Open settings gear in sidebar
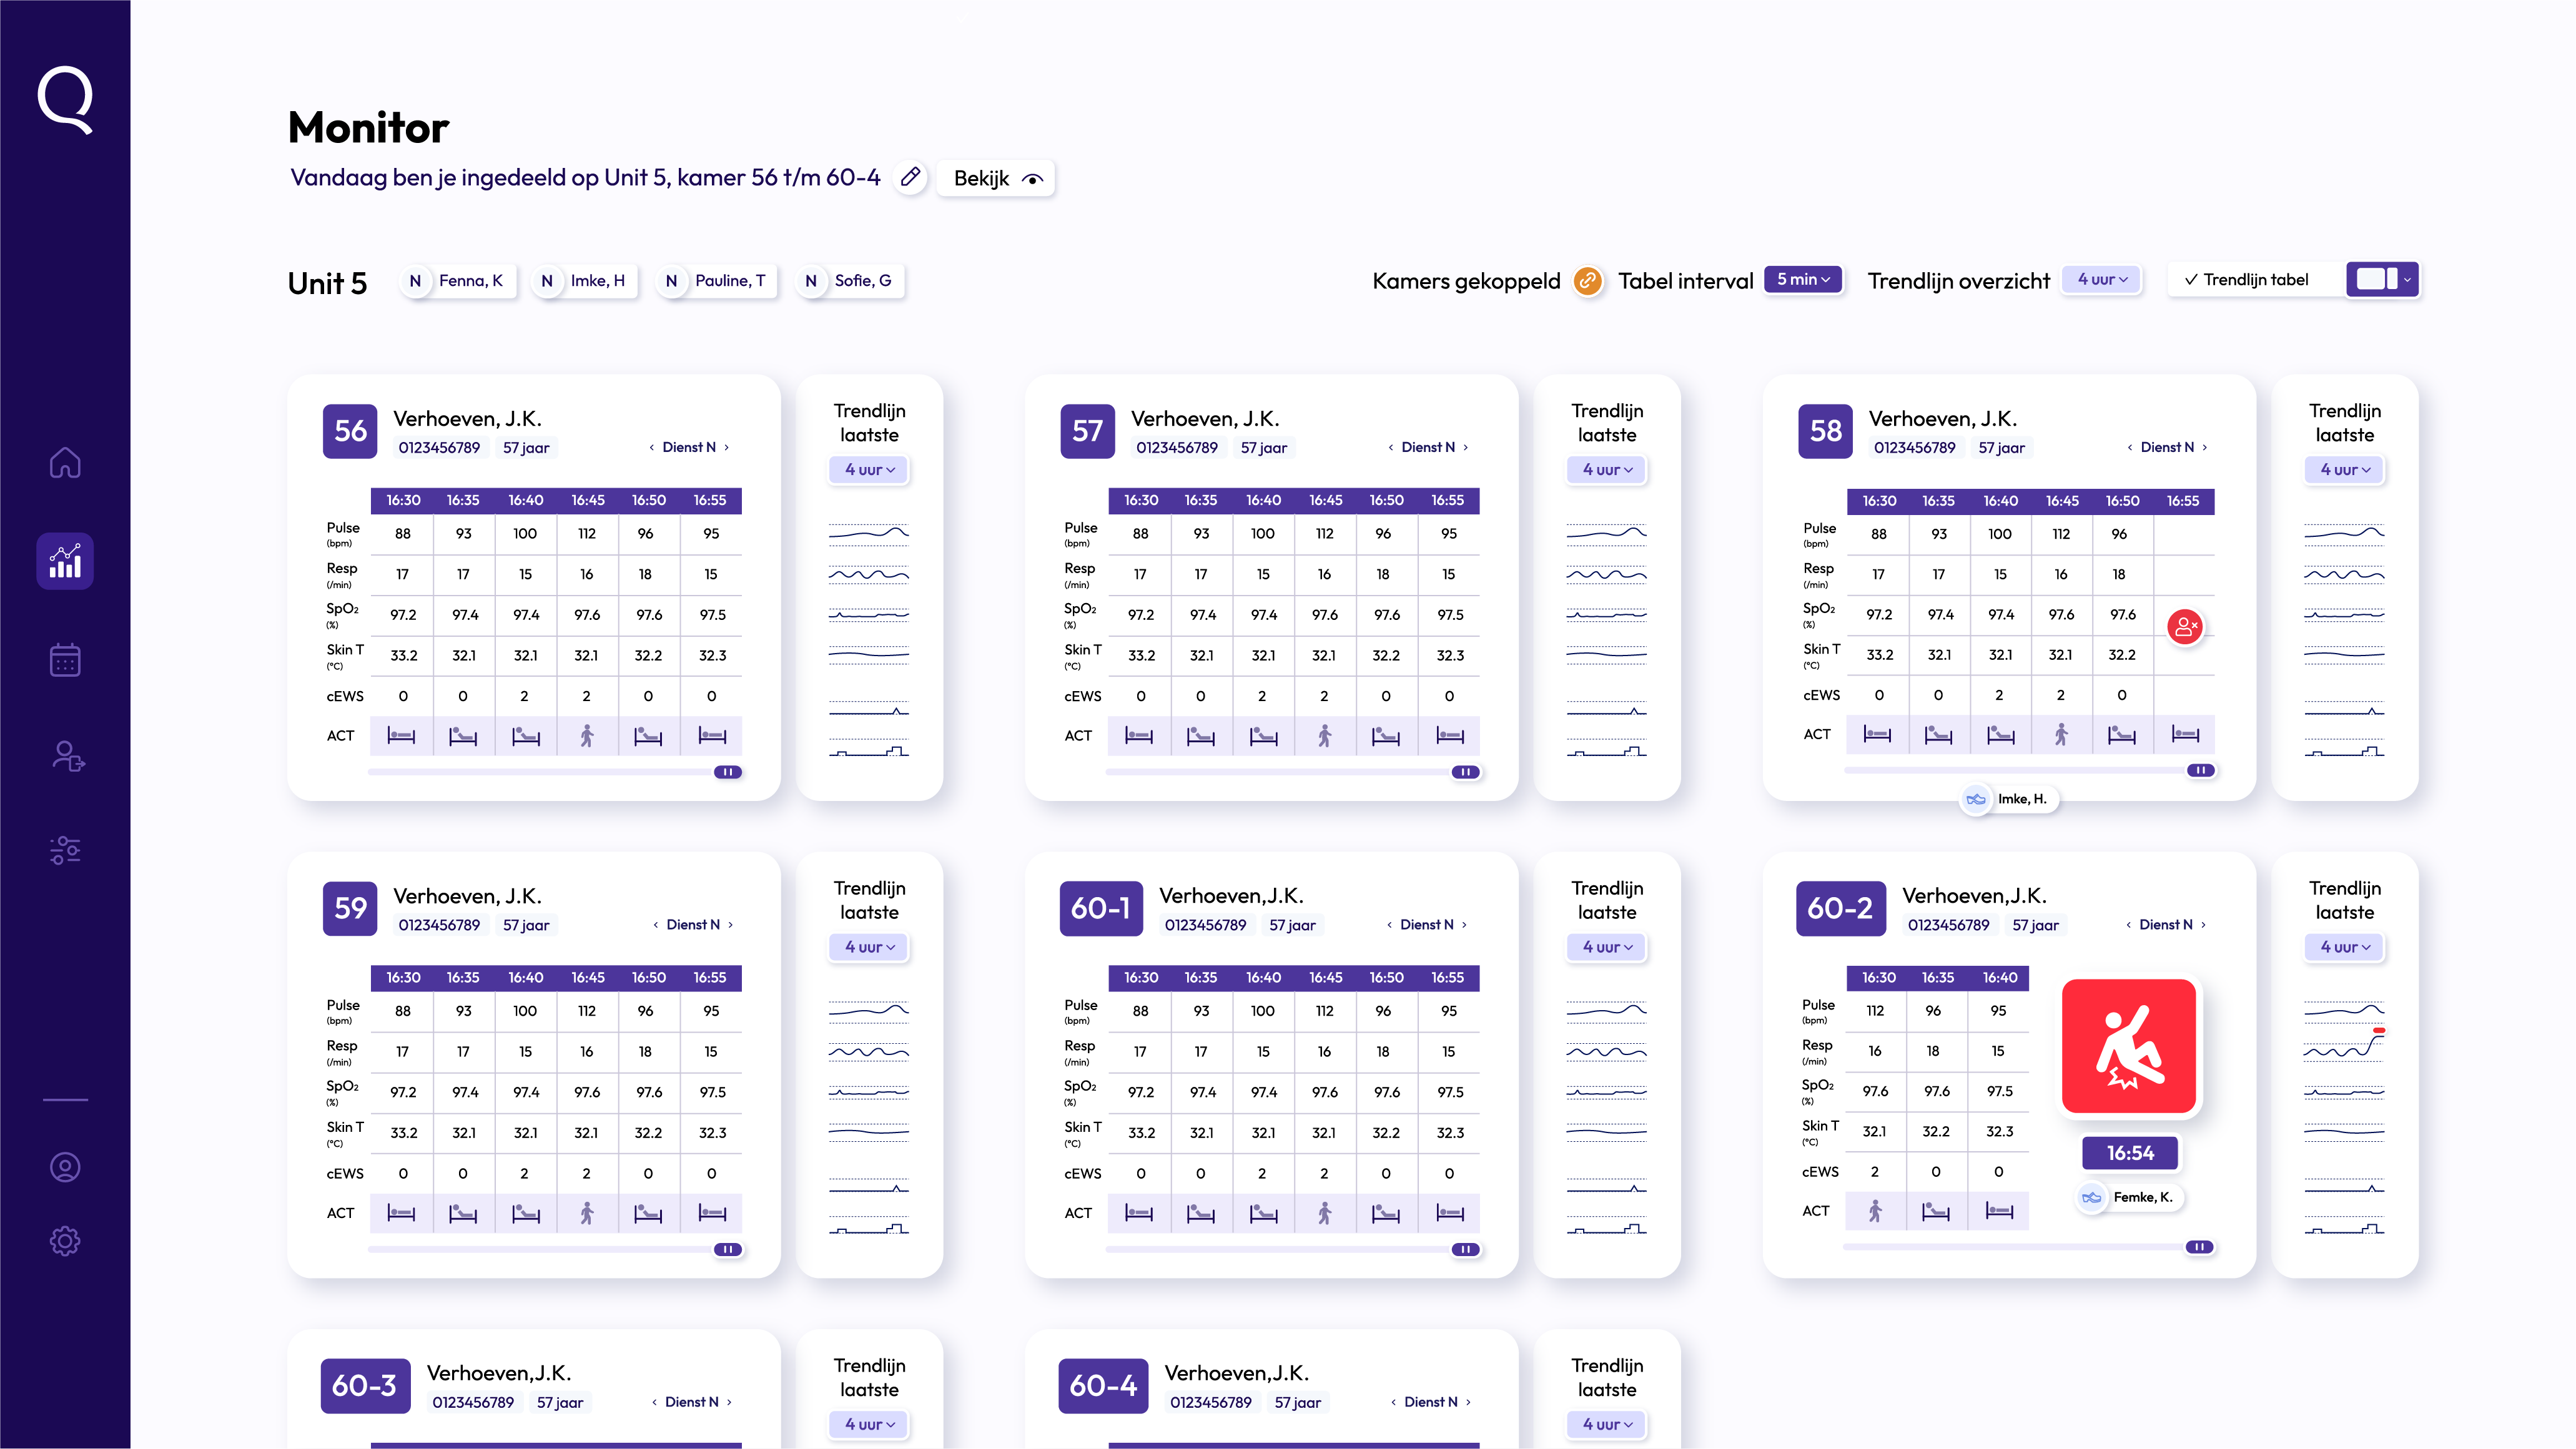The image size is (2576, 1449). coord(65,1241)
